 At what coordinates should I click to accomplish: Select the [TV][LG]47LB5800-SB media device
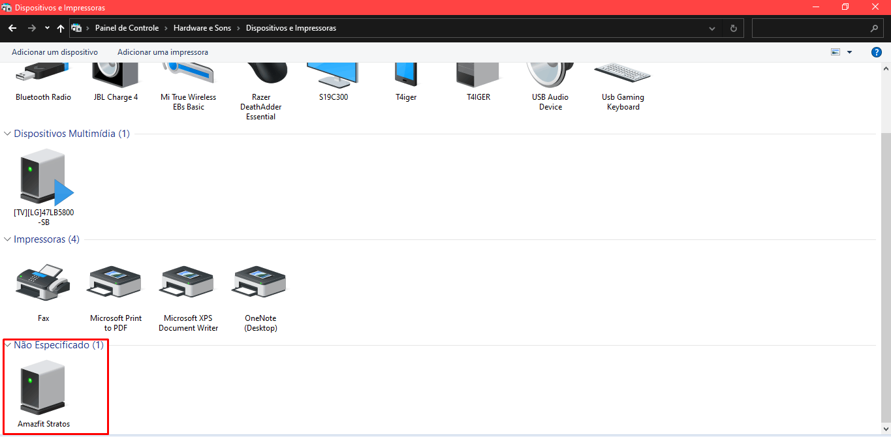click(x=44, y=176)
